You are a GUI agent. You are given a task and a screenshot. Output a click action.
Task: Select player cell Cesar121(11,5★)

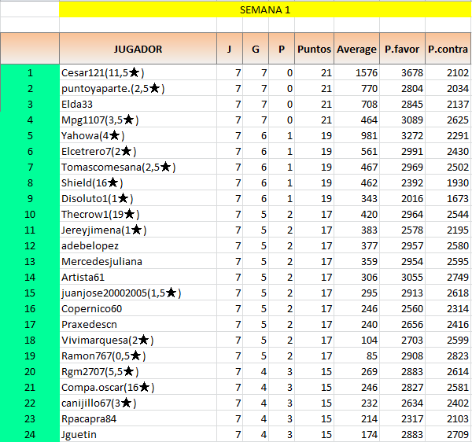coord(102,73)
